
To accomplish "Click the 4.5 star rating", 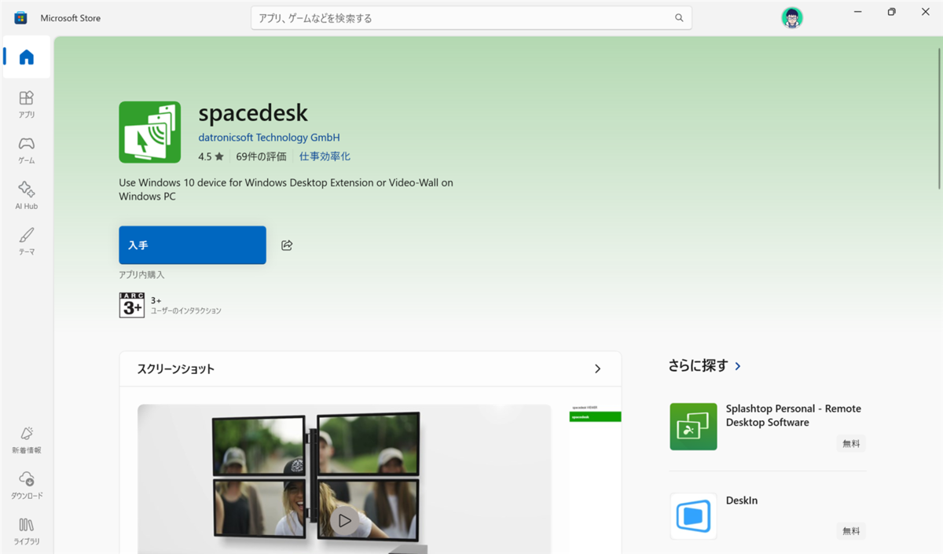I will coord(211,156).
